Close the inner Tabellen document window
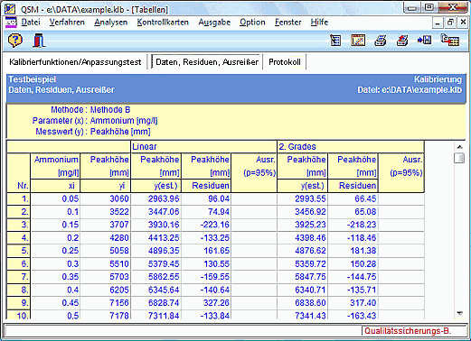Viewport: 471px width, 341px height. [x=463, y=23]
